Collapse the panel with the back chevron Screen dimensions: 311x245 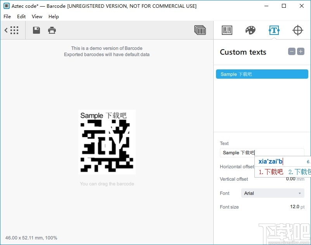click(5, 30)
